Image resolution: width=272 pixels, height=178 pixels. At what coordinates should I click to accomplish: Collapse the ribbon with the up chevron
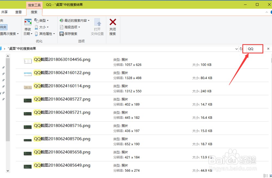pos(267,12)
